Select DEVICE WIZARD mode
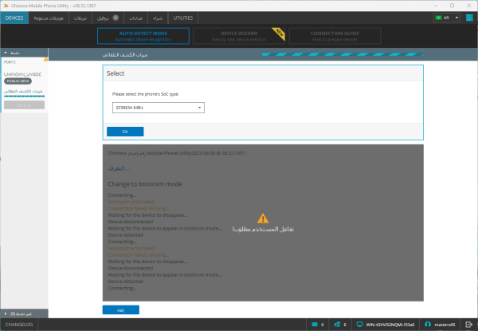Viewport: 478px width, 331px height. (x=239, y=36)
